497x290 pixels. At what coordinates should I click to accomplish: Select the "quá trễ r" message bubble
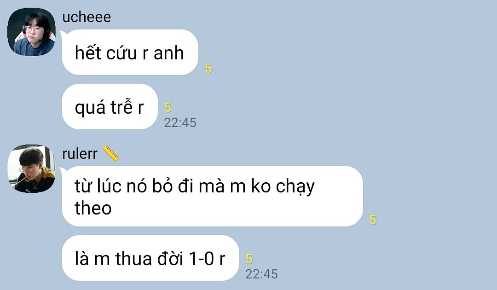[x=110, y=106]
